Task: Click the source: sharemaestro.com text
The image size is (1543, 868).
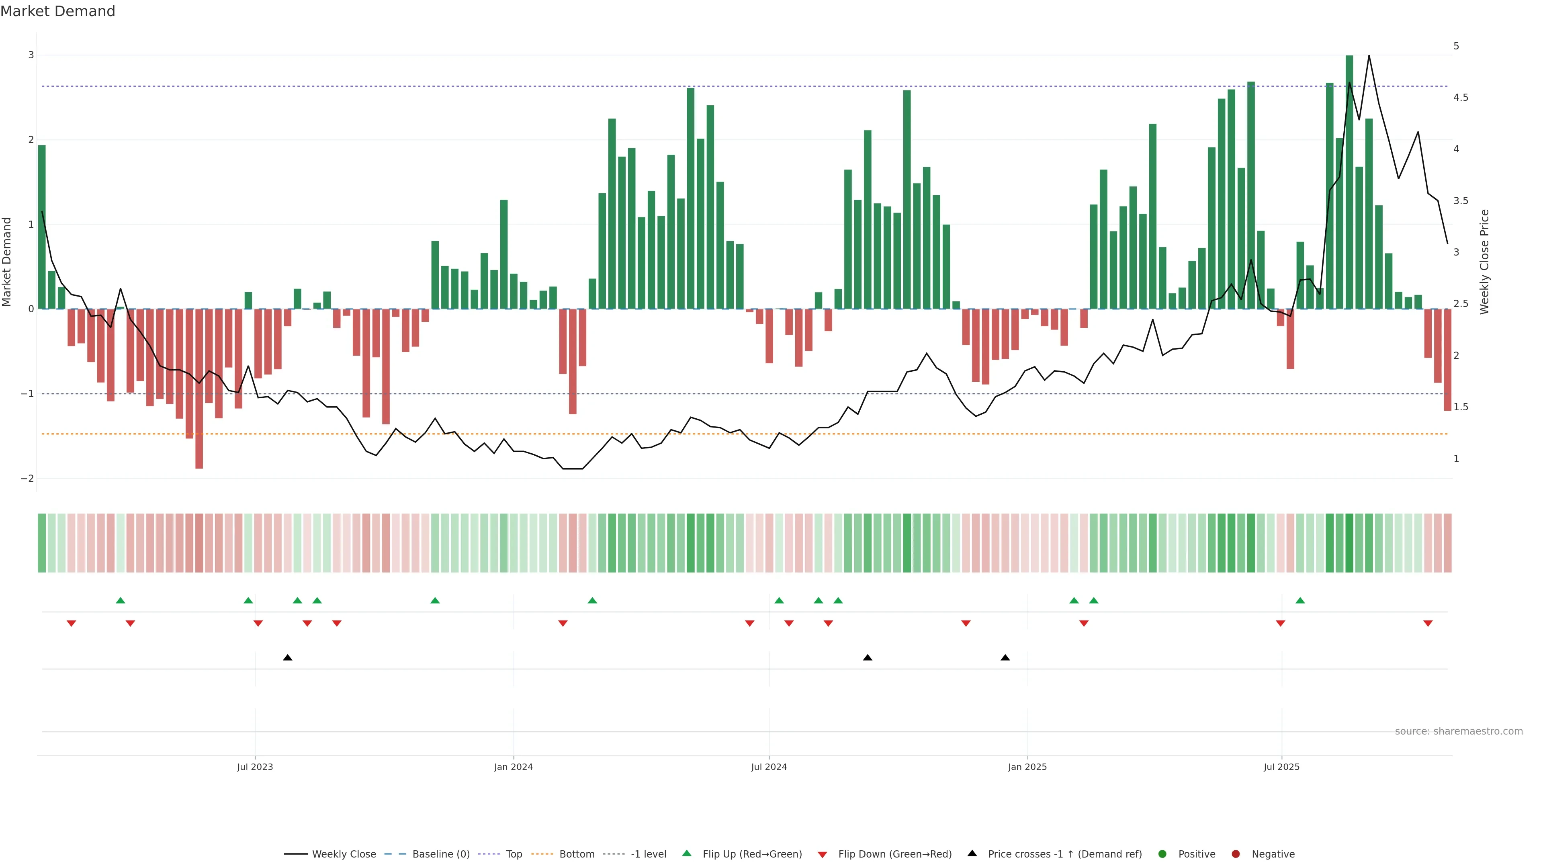Action: tap(1459, 731)
